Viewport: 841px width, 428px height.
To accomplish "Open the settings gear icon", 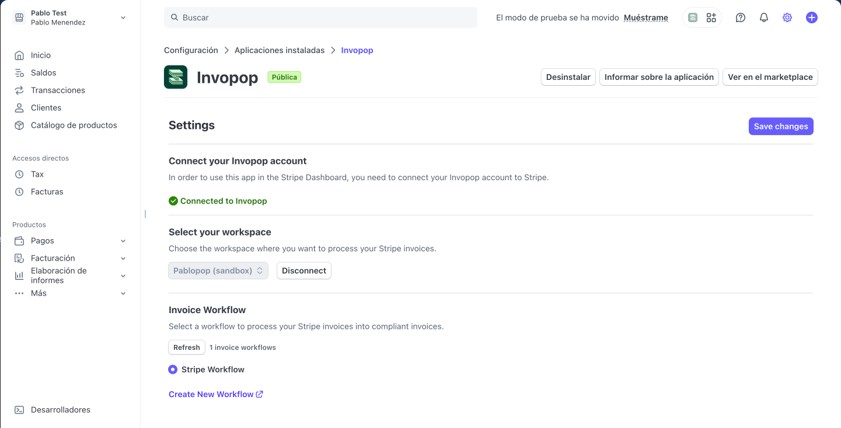I will click(x=787, y=17).
